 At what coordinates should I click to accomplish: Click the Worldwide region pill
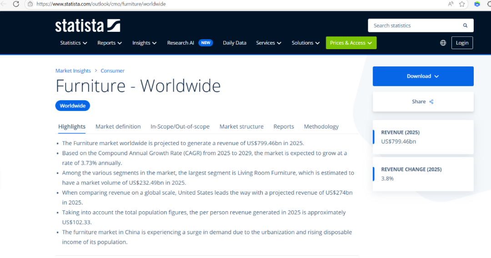73,106
